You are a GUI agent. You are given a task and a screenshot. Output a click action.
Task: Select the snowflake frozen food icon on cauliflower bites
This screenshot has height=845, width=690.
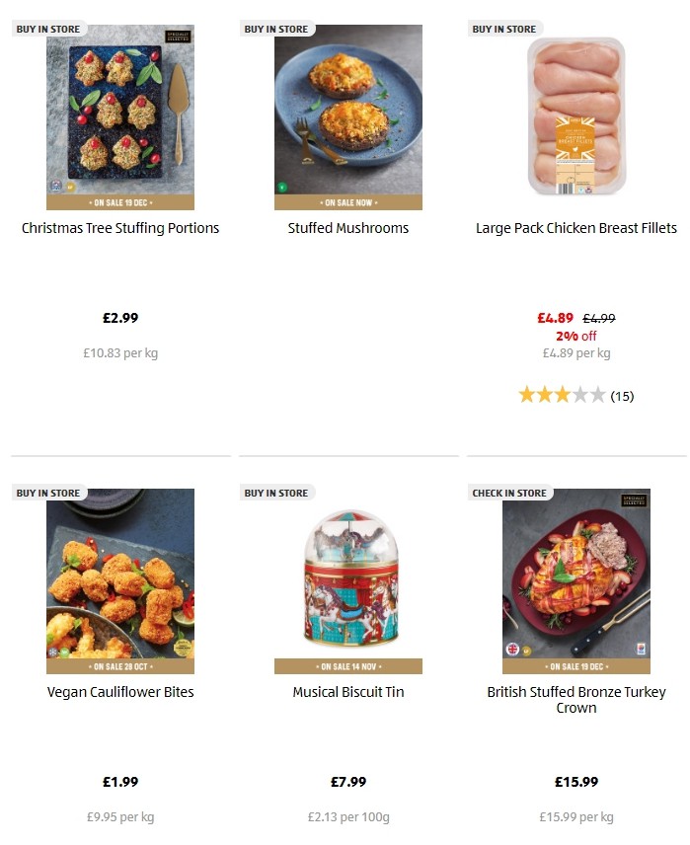[52, 652]
